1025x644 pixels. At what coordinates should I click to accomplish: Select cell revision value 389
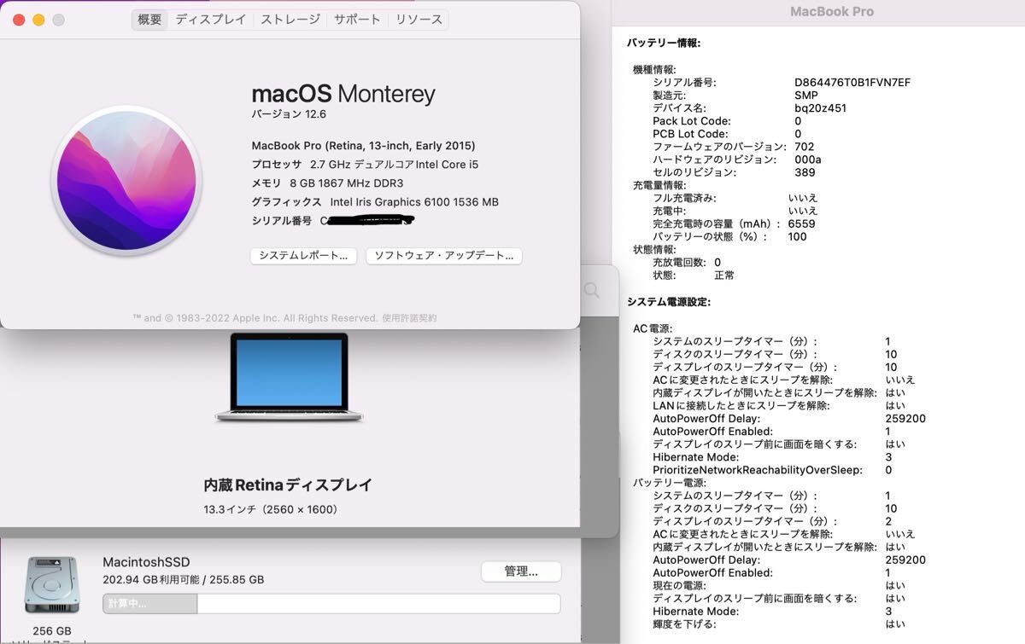pyautogui.click(x=805, y=172)
